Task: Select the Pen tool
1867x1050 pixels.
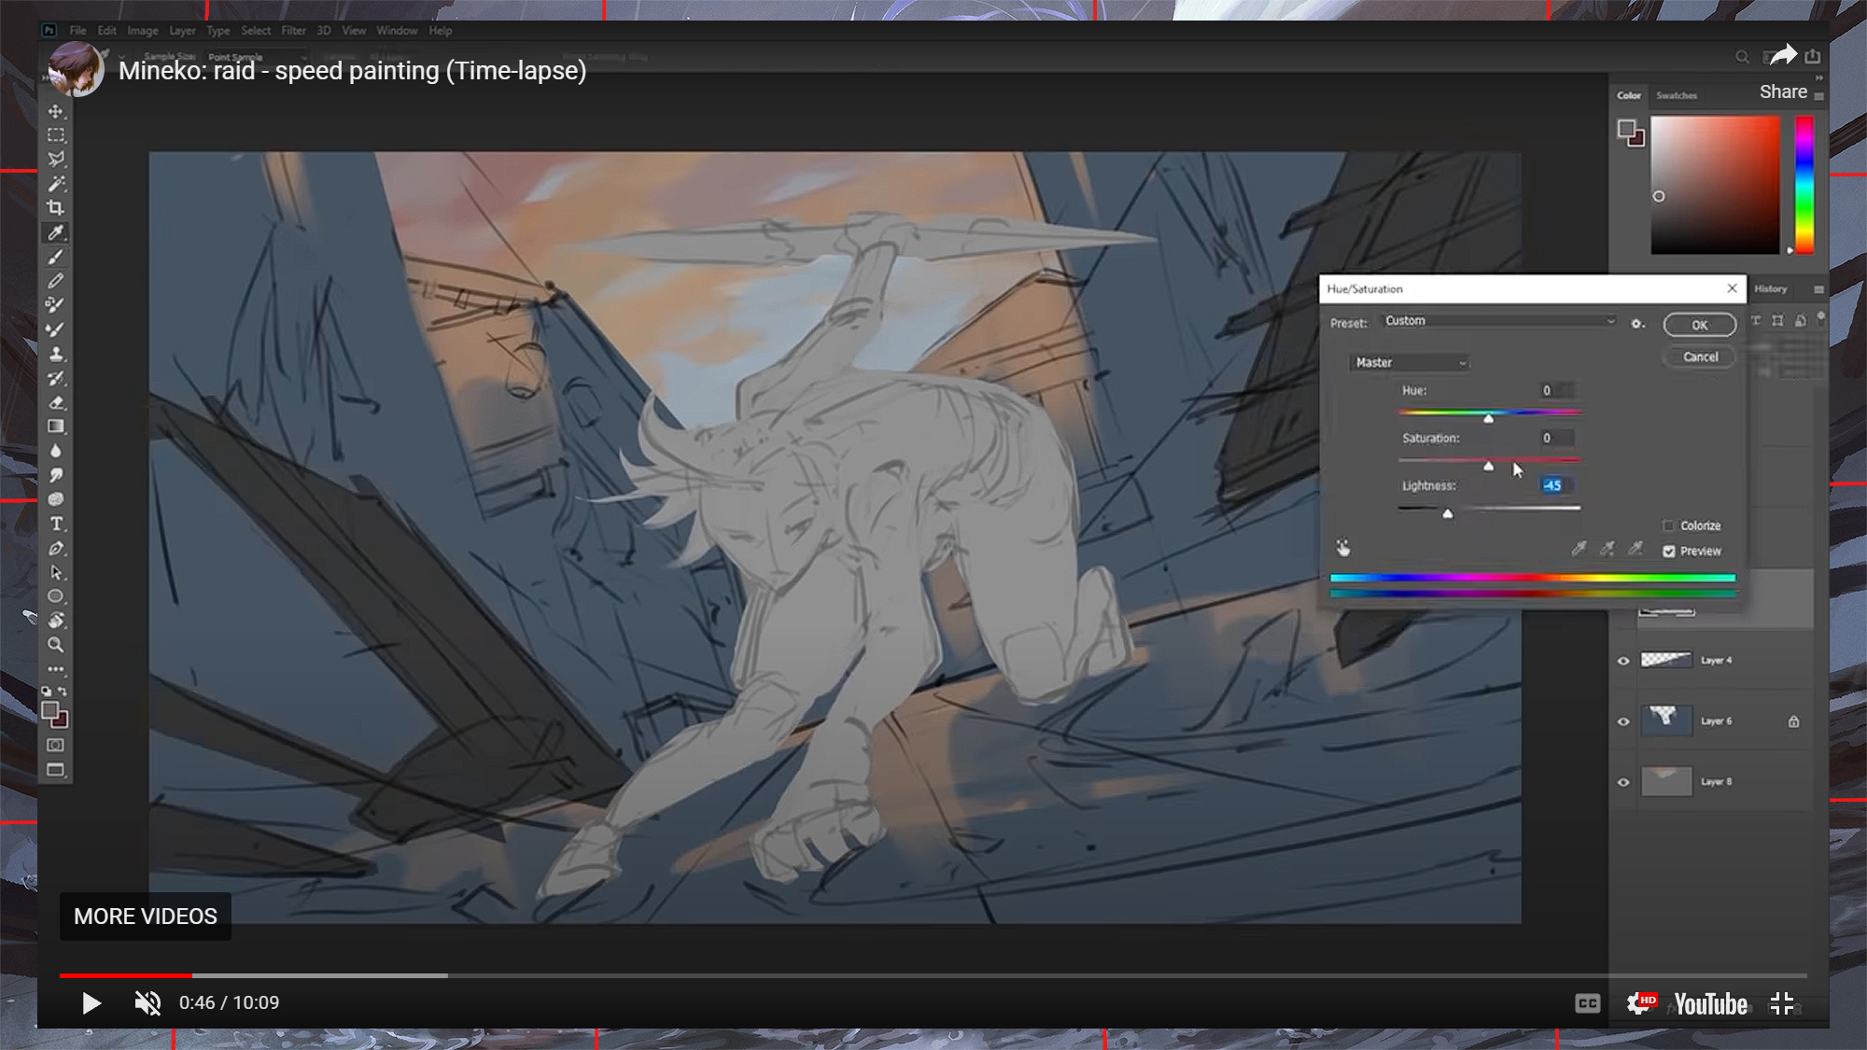Action: 56,548
